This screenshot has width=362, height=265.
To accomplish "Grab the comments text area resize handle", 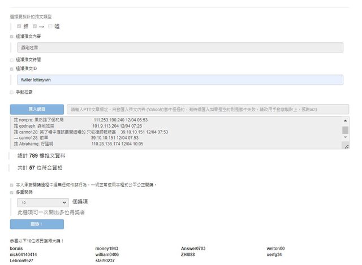I will [346, 146].
